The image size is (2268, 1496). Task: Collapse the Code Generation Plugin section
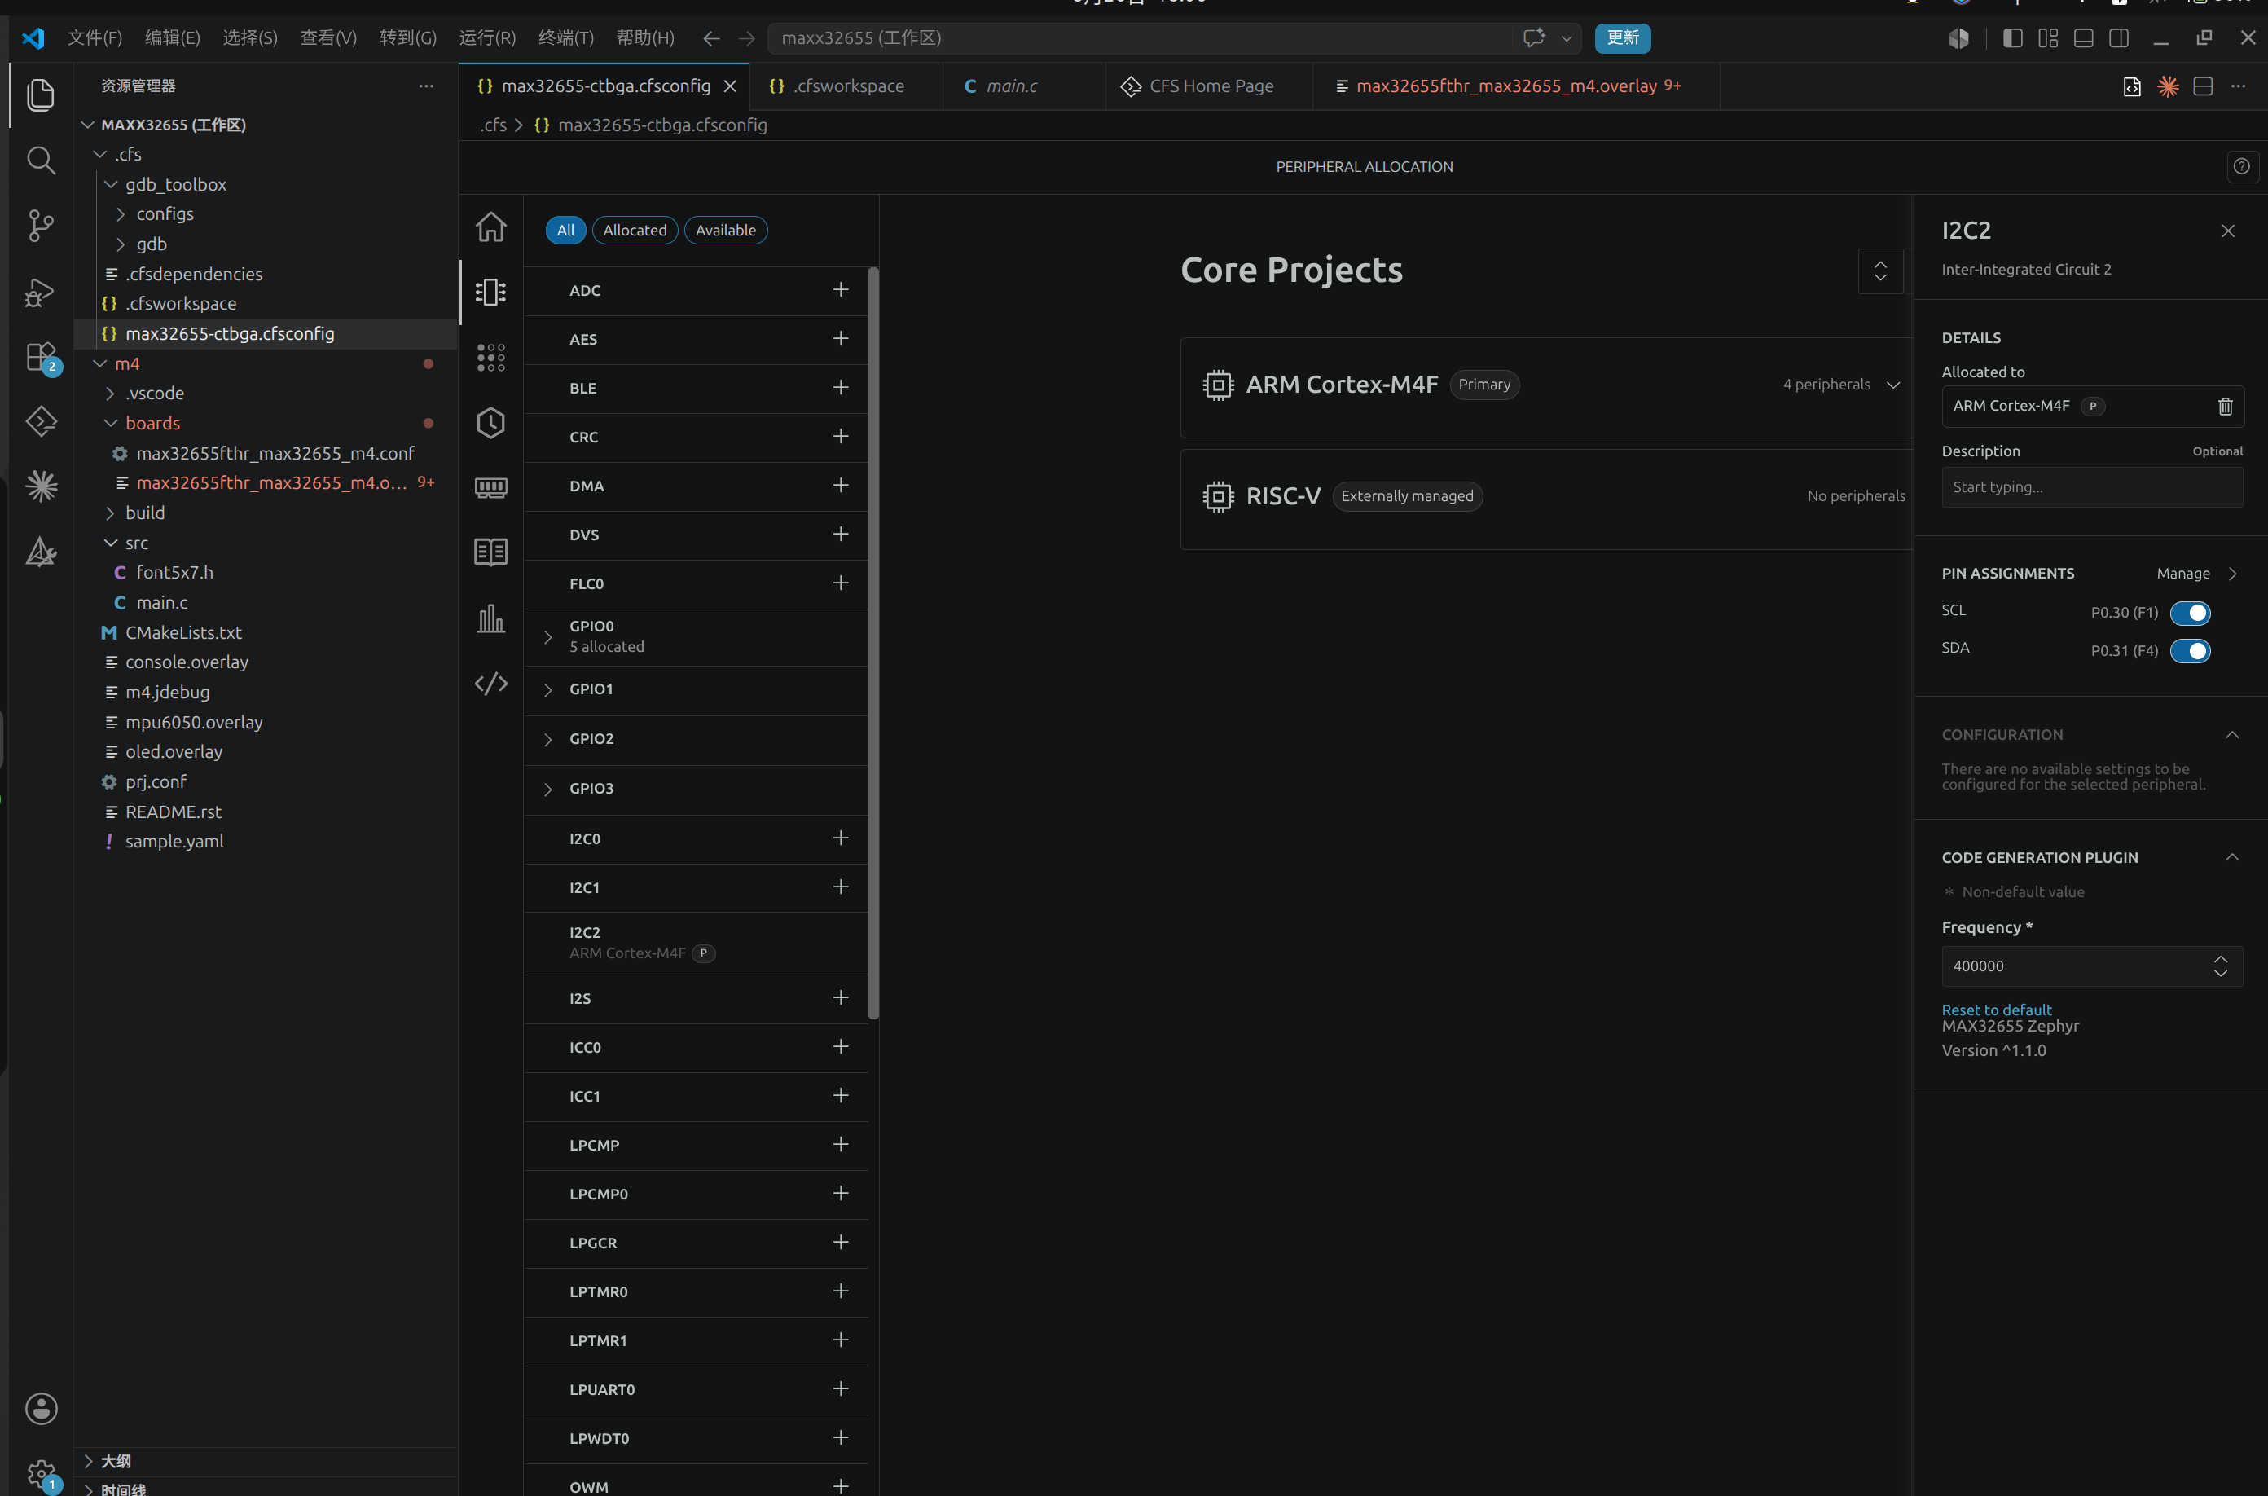click(x=2232, y=858)
